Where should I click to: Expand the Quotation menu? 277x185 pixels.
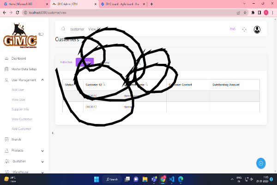[x=42, y=161]
